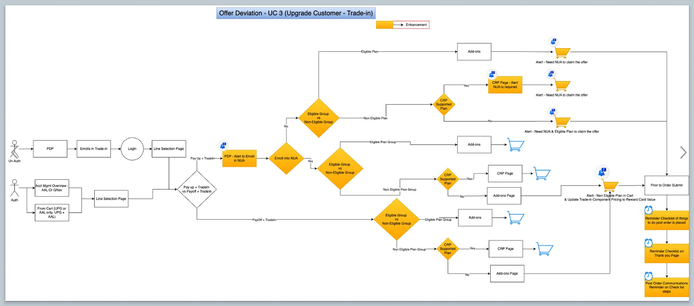Select PDP - Alert to Enroll in NUA box

[x=239, y=158]
